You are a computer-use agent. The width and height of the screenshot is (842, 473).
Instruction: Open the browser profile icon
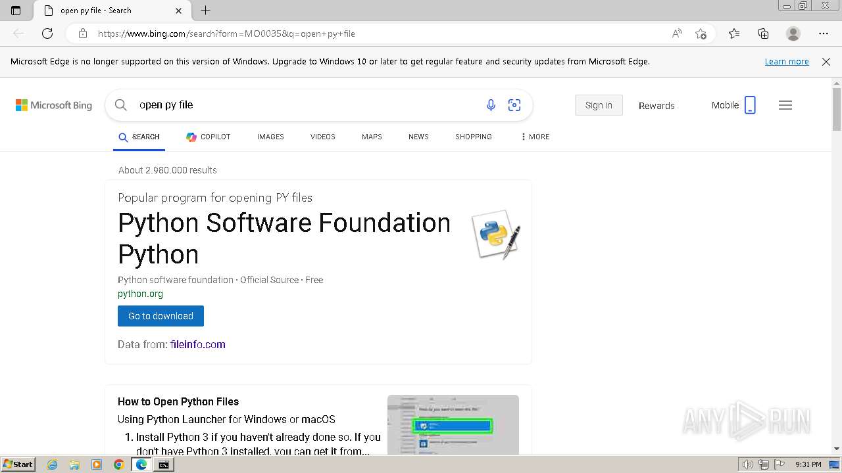[x=793, y=34]
